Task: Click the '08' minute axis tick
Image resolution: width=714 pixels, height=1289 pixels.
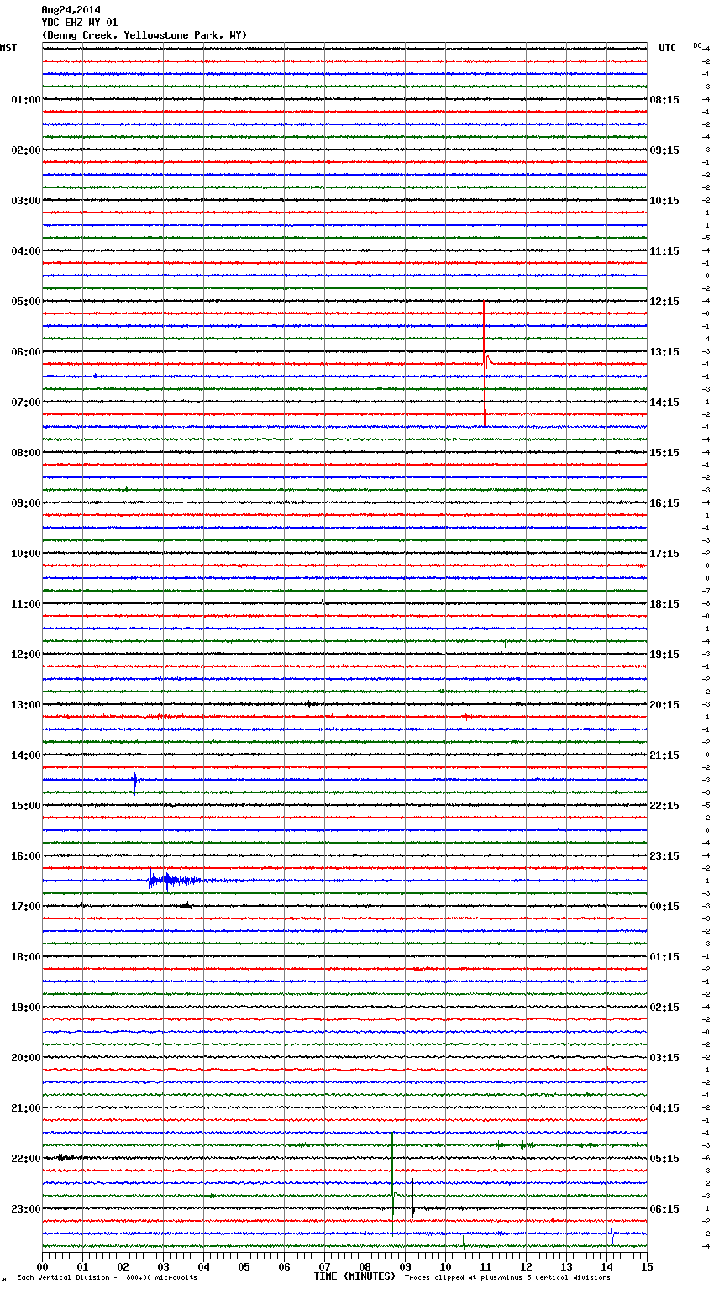Action: pos(365,1266)
